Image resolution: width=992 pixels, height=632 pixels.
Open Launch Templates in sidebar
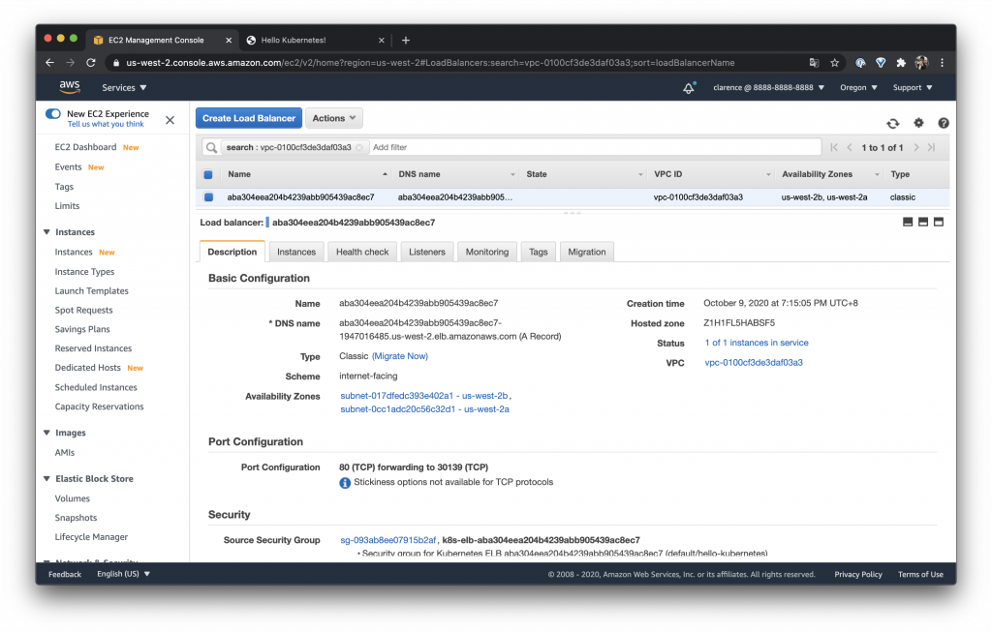92,291
